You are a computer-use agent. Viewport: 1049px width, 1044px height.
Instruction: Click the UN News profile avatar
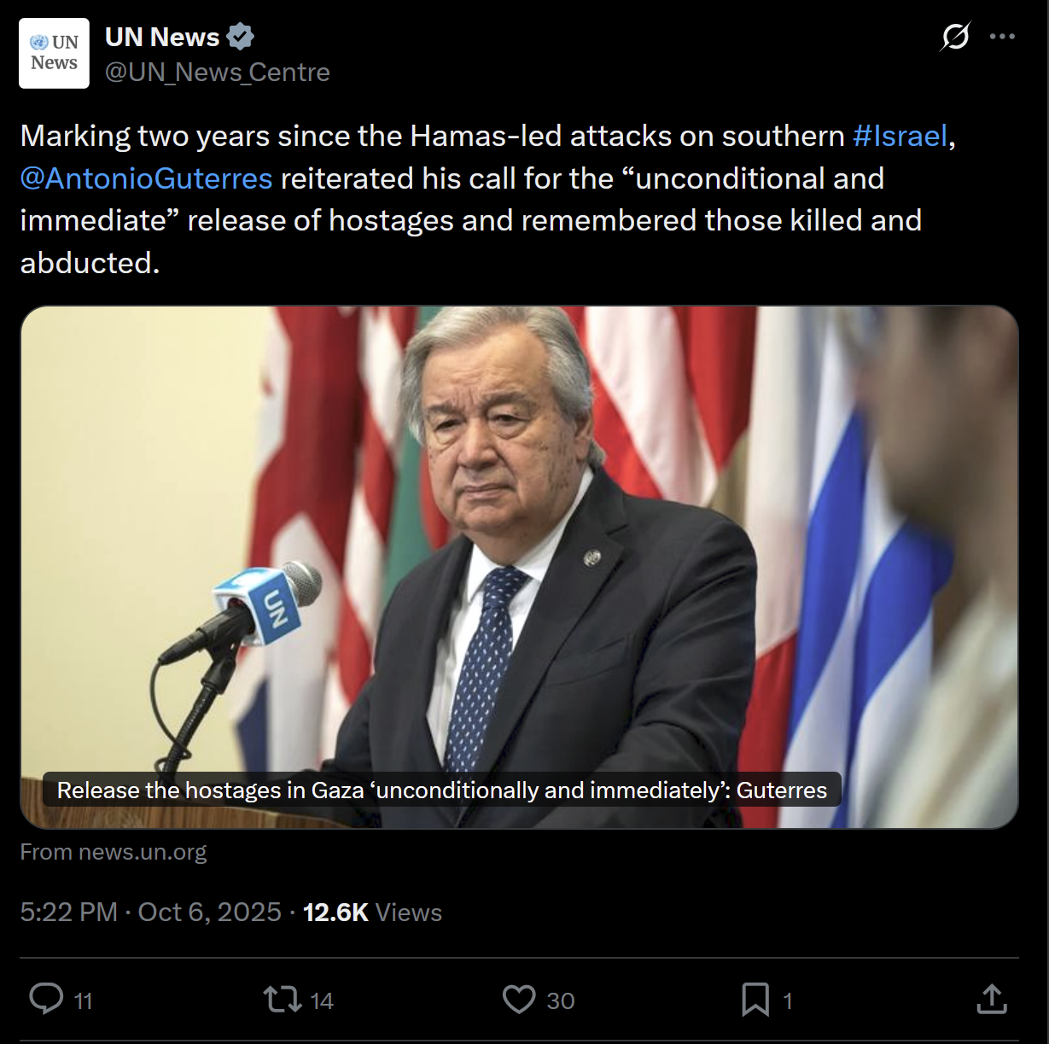point(54,53)
